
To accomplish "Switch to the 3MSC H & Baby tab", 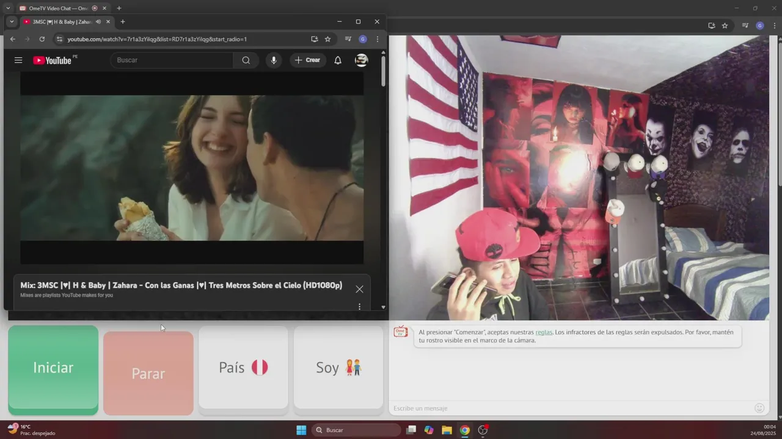I will click(61, 22).
